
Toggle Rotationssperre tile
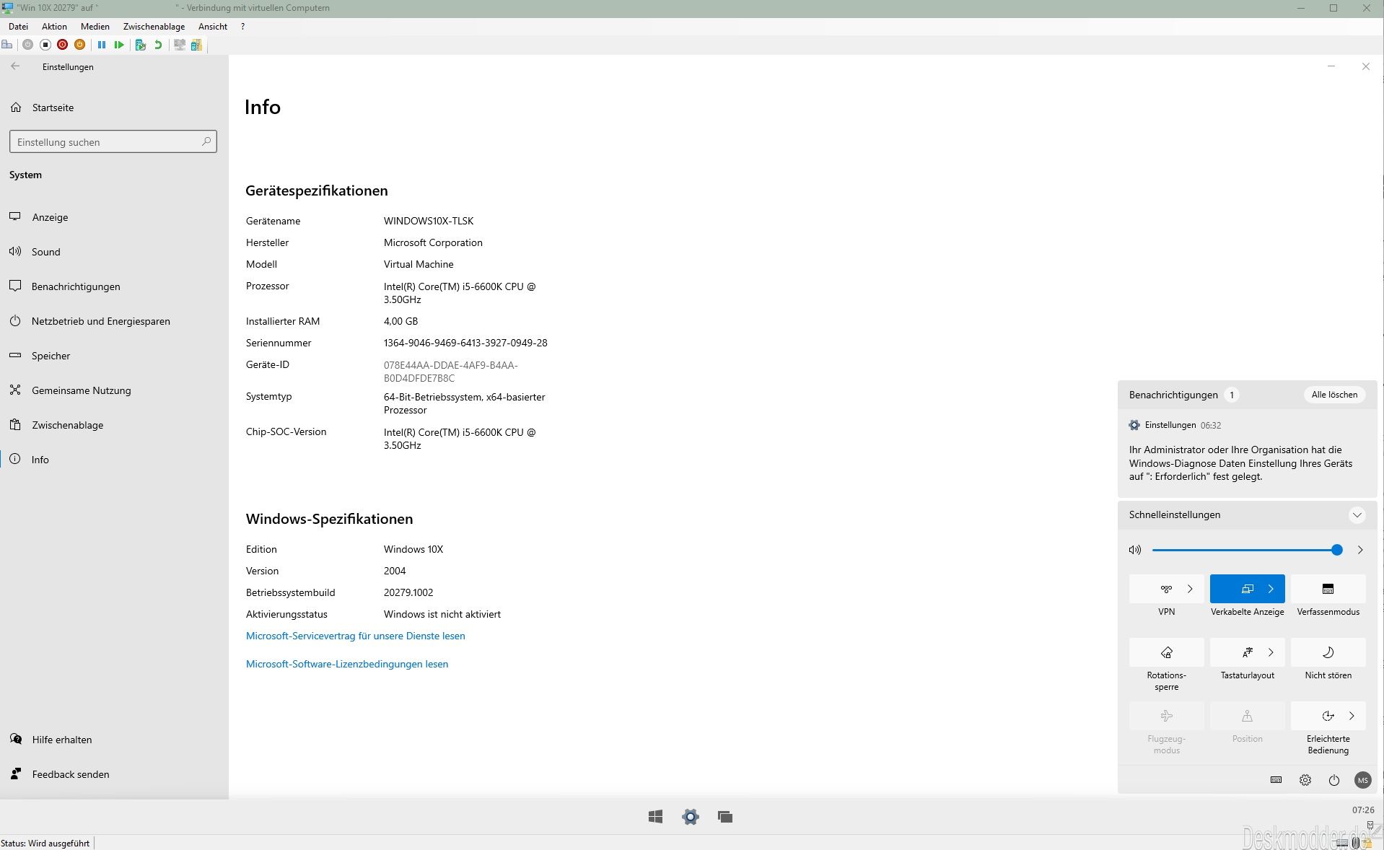click(1166, 652)
